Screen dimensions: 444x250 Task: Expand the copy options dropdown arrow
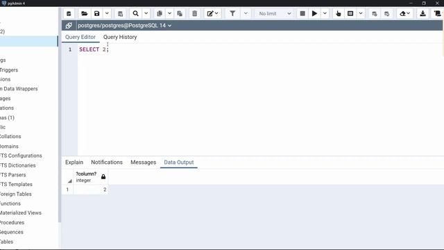click(x=169, y=14)
